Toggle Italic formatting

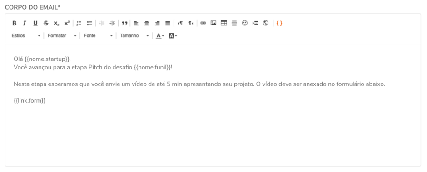(25, 24)
